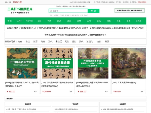Image resolution: width=151 pixels, height=113 pixels.
Task: Go to the 油画 oil painting category
Action: tap(69, 21)
